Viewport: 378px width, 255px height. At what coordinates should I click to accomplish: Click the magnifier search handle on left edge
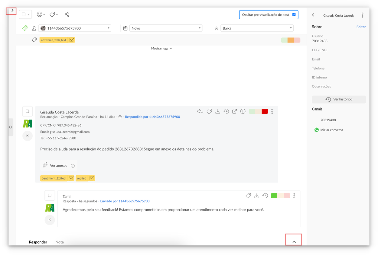[x=11, y=127]
